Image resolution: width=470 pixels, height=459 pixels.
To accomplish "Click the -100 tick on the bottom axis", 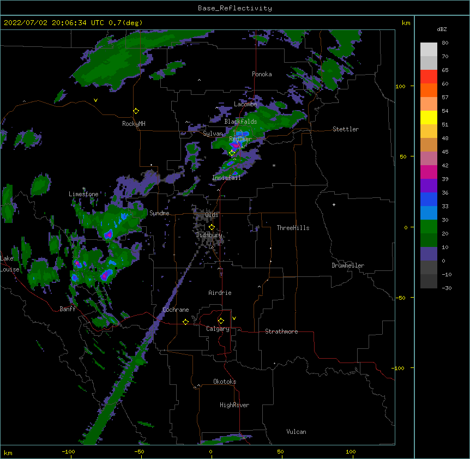I will pos(68,451).
